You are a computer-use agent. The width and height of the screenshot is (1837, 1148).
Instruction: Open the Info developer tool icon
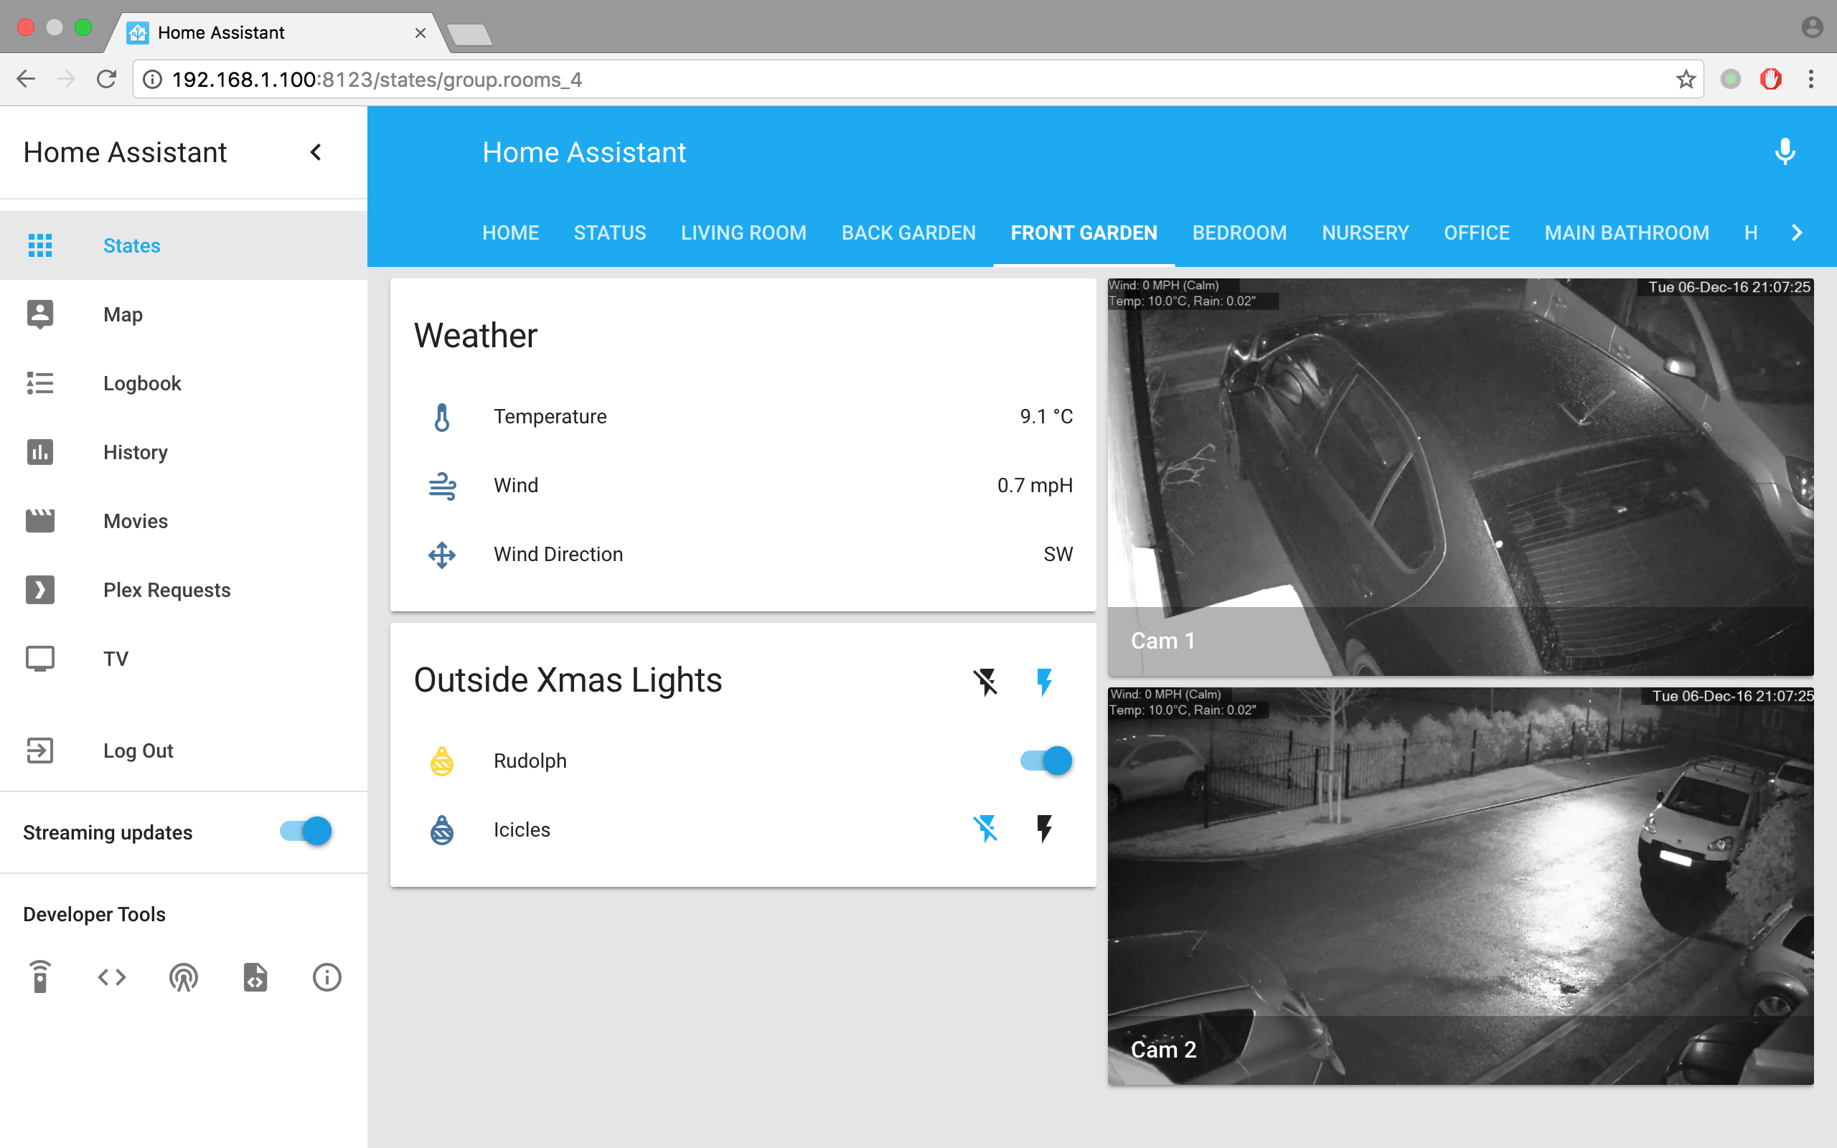click(x=326, y=977)
